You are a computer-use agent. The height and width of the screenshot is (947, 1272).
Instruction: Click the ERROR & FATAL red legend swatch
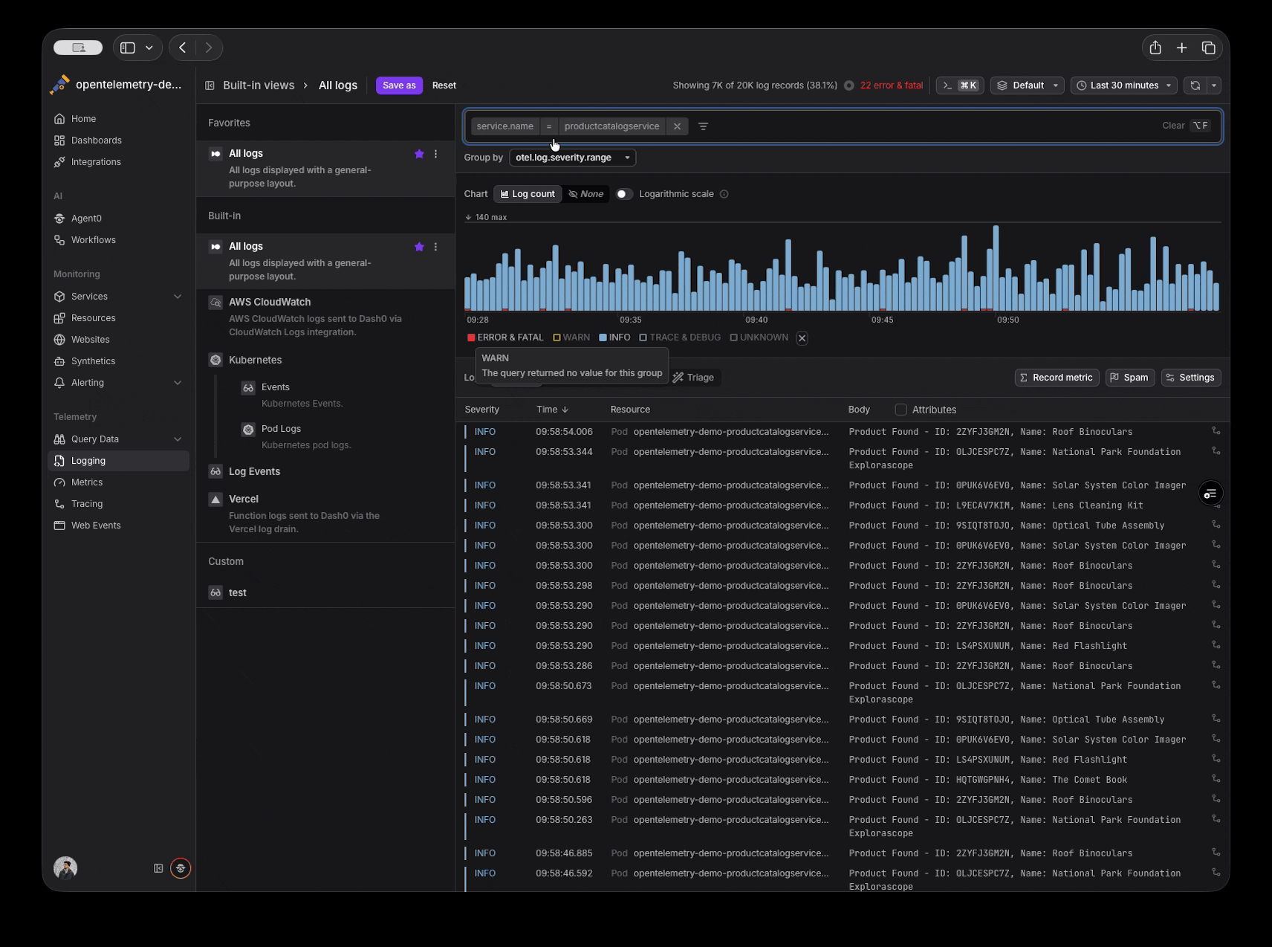click(471, 337)
